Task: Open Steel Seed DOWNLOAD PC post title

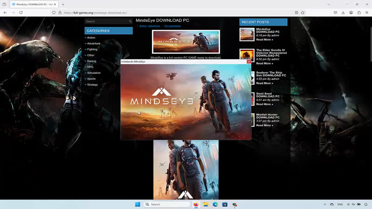Action: pyautogui.click(x=268, y=95)
